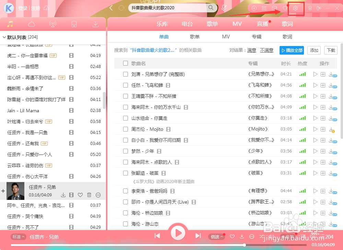Open the app grid tools icon

coord(264,8)
